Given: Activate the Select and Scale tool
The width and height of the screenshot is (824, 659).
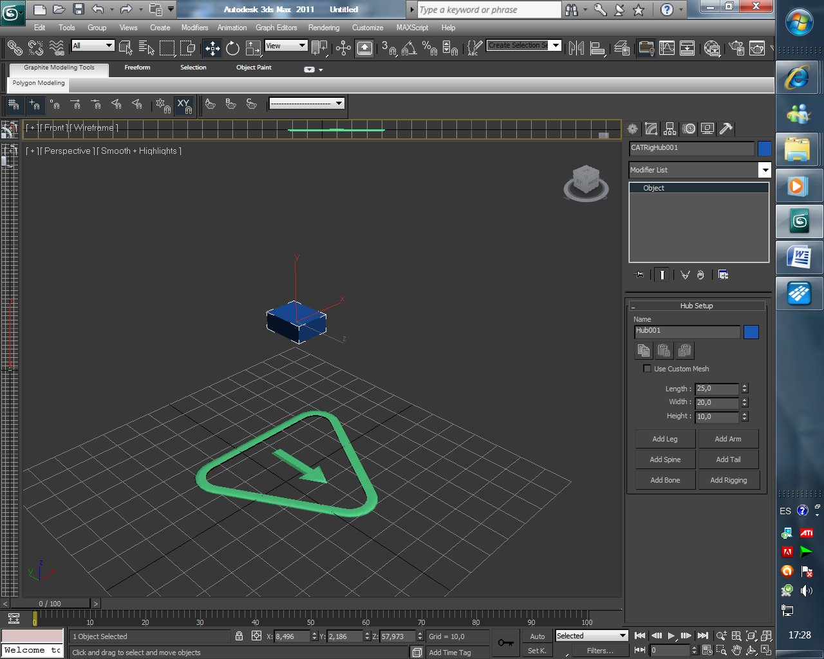Looking at the screenshot, I should 254,48.
